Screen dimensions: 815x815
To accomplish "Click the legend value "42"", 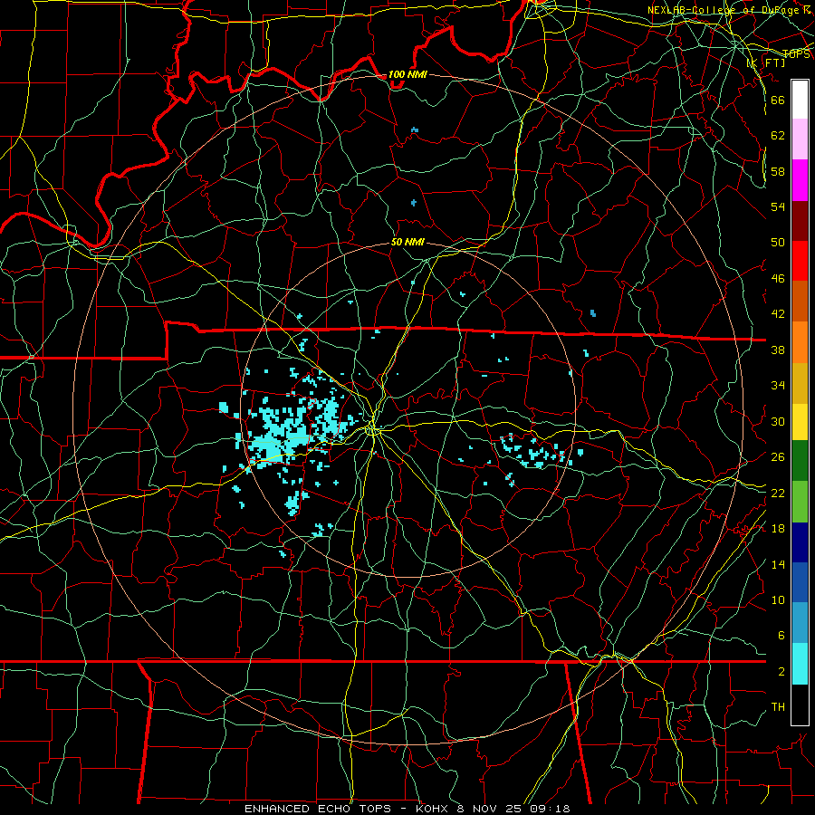I will [778, 313].
